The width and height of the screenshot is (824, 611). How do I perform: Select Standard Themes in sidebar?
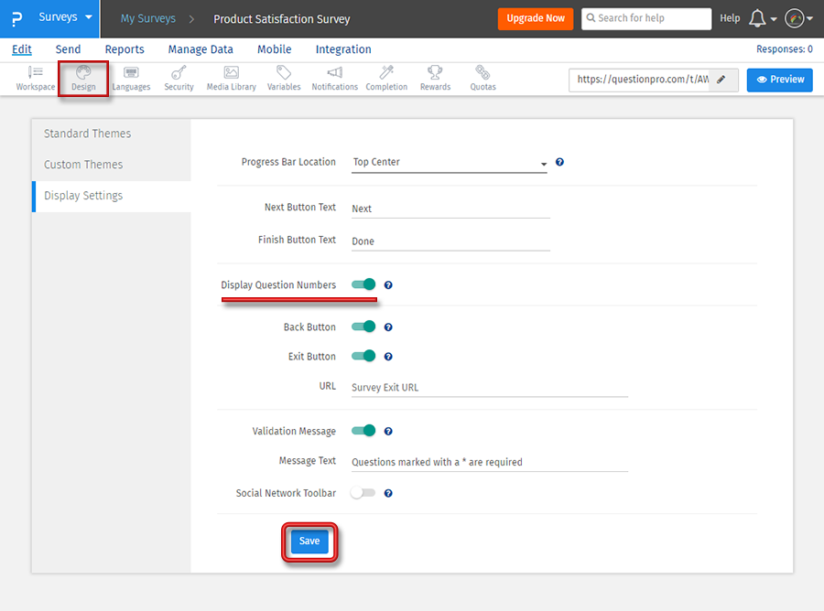(x=88, y=134)
